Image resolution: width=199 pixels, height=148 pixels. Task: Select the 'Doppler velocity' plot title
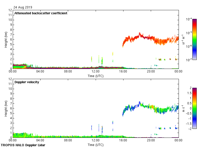click(x=27, y=82)
